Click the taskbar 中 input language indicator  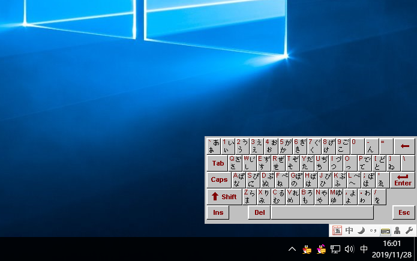point(364,249)
